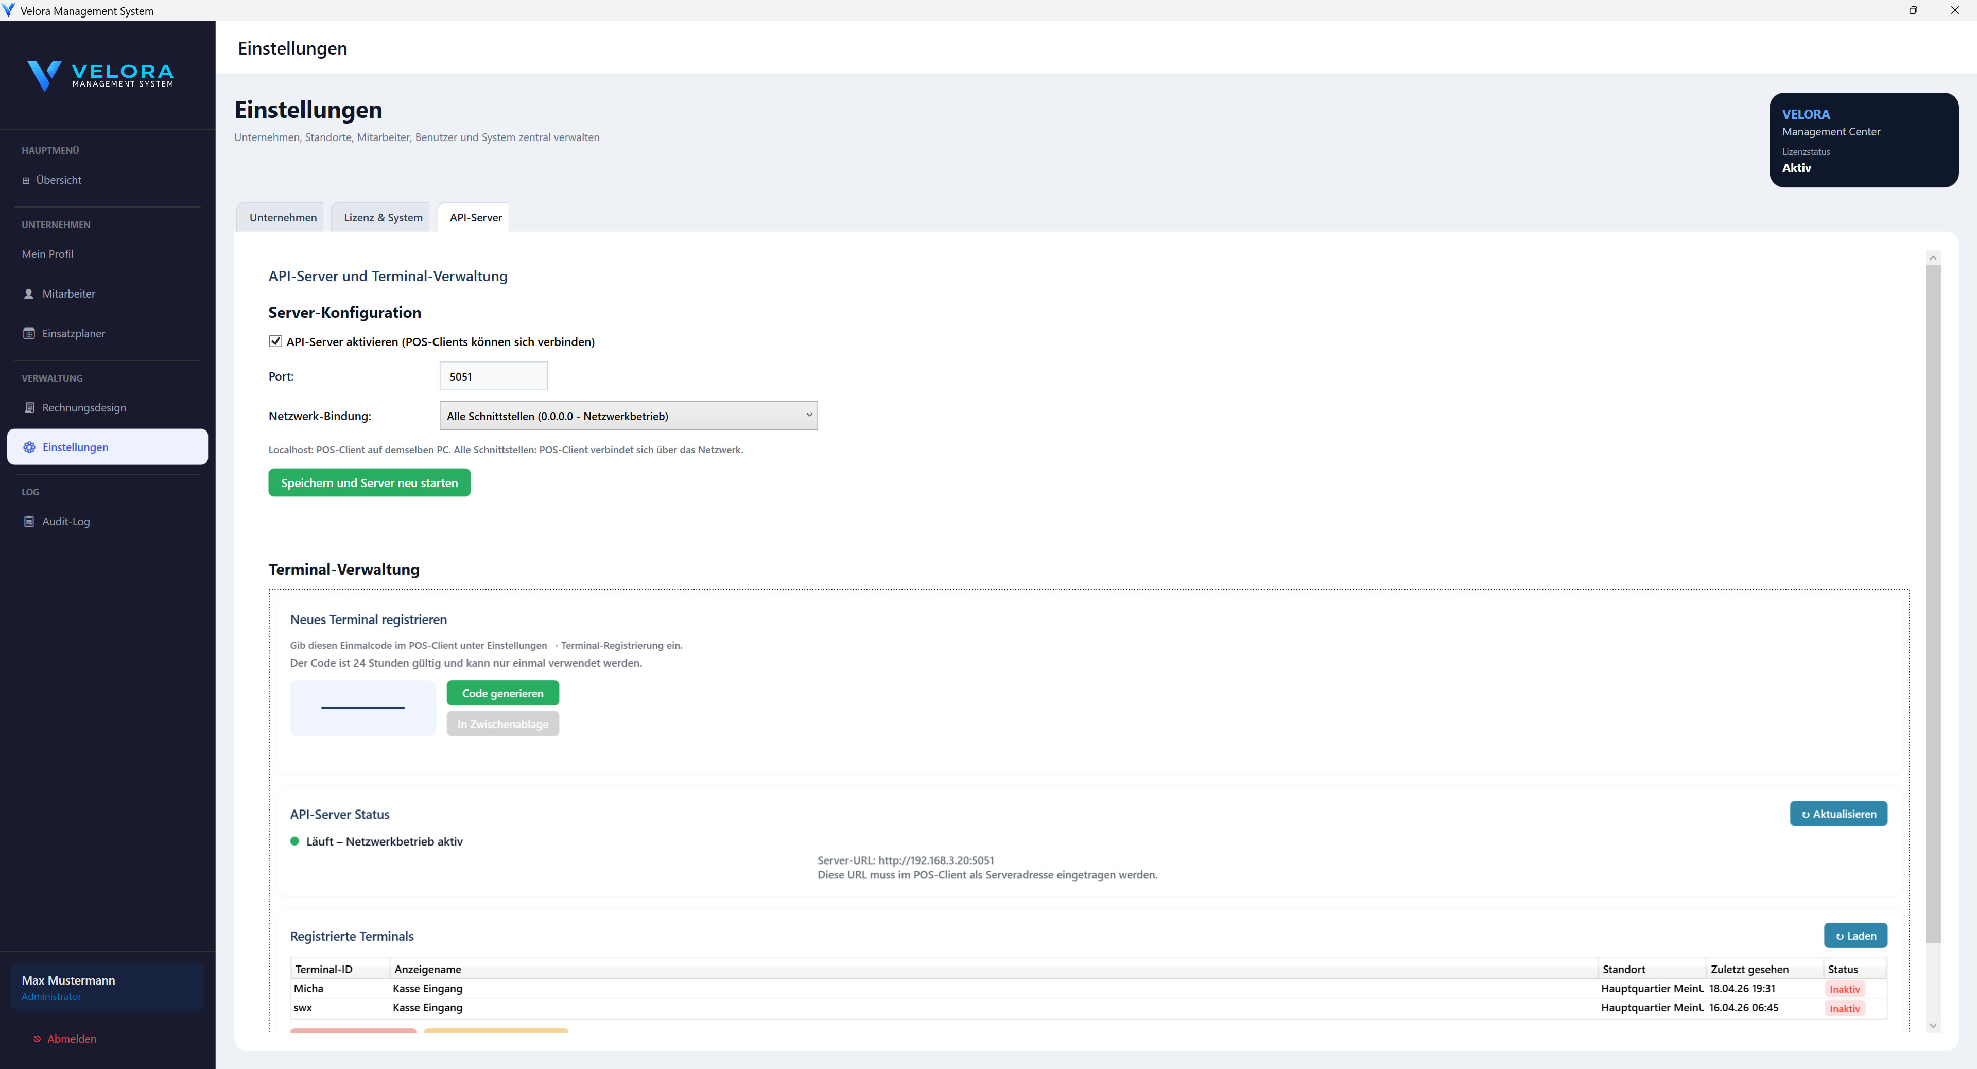Click the Port input field showing 5051
The height and width of the screenshot is (1069, 1977).
[493, 376]
